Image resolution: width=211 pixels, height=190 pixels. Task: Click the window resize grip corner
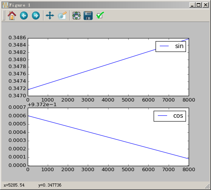click(x=207, y=186)
